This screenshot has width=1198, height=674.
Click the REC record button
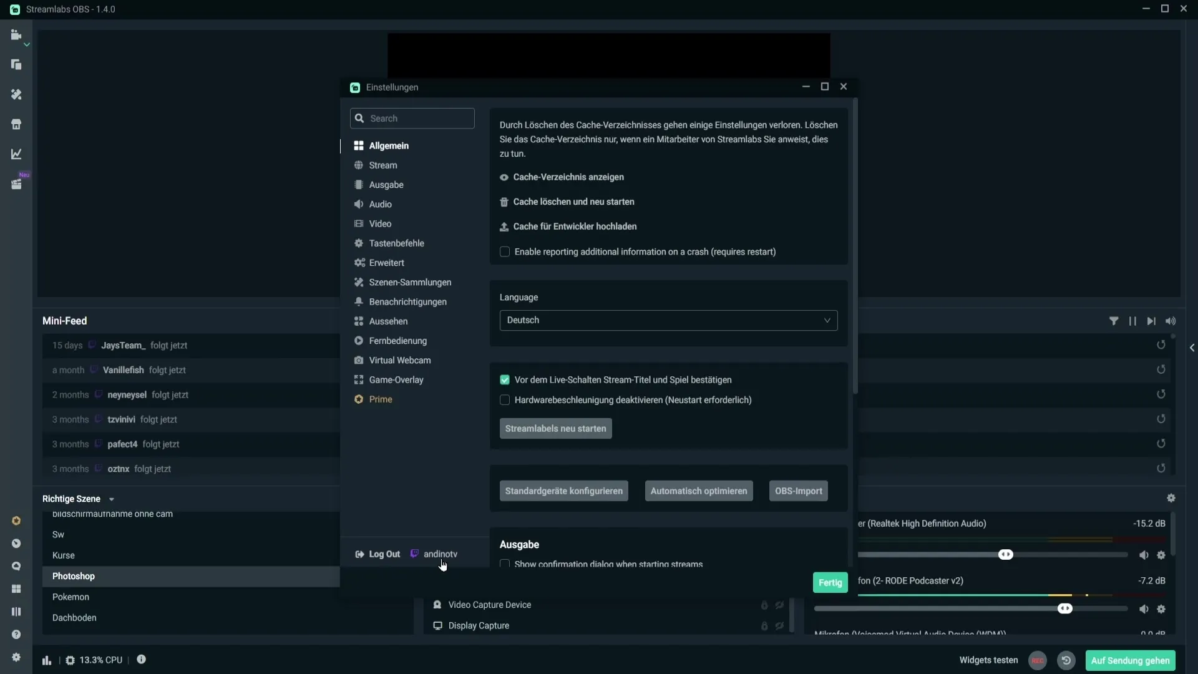point(1038,660)
